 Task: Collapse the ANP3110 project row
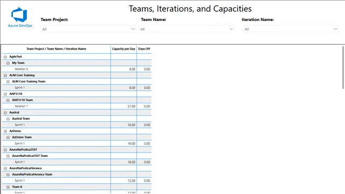[x=5, y=94]
